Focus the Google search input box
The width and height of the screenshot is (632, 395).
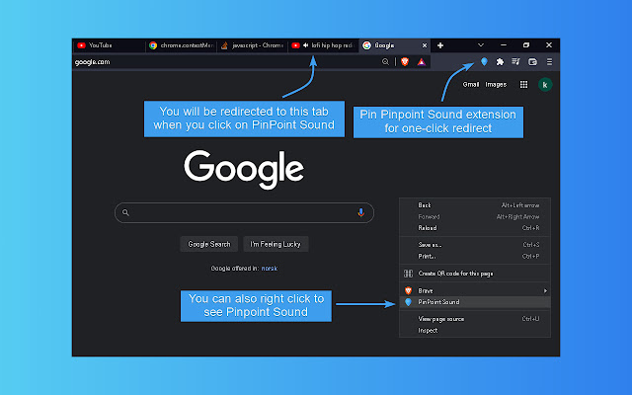click(244, 212)
